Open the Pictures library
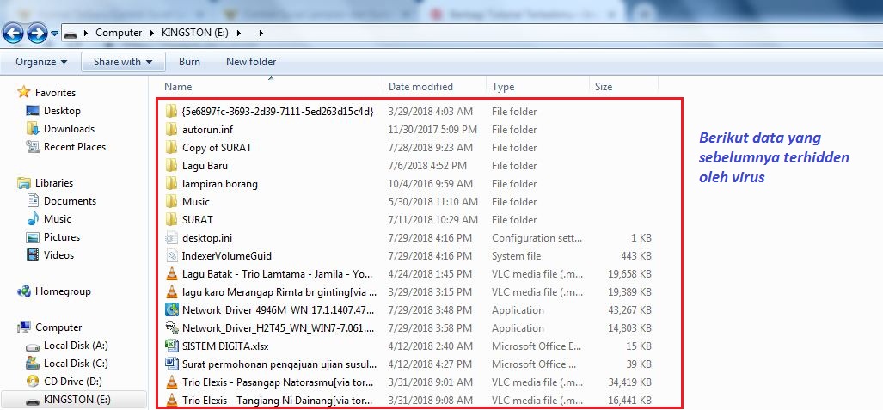Viewport: 883px width, 410px height. (x=61, y=237)
